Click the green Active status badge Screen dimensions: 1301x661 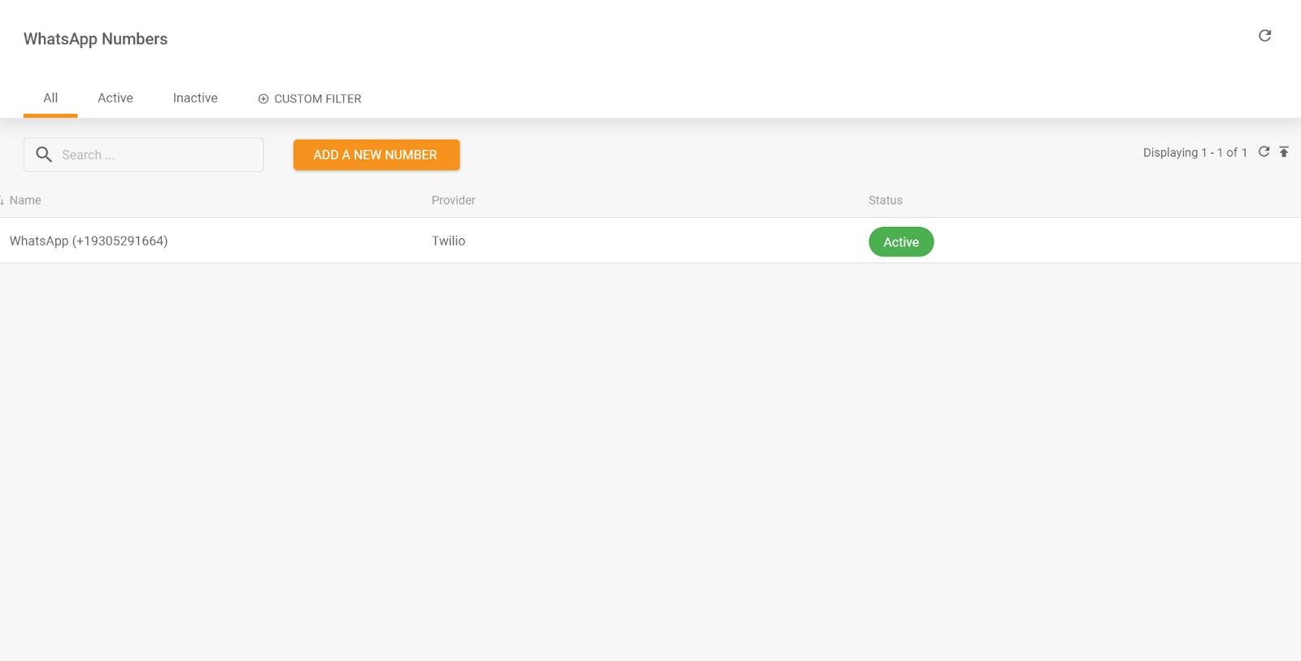[901, 242]
